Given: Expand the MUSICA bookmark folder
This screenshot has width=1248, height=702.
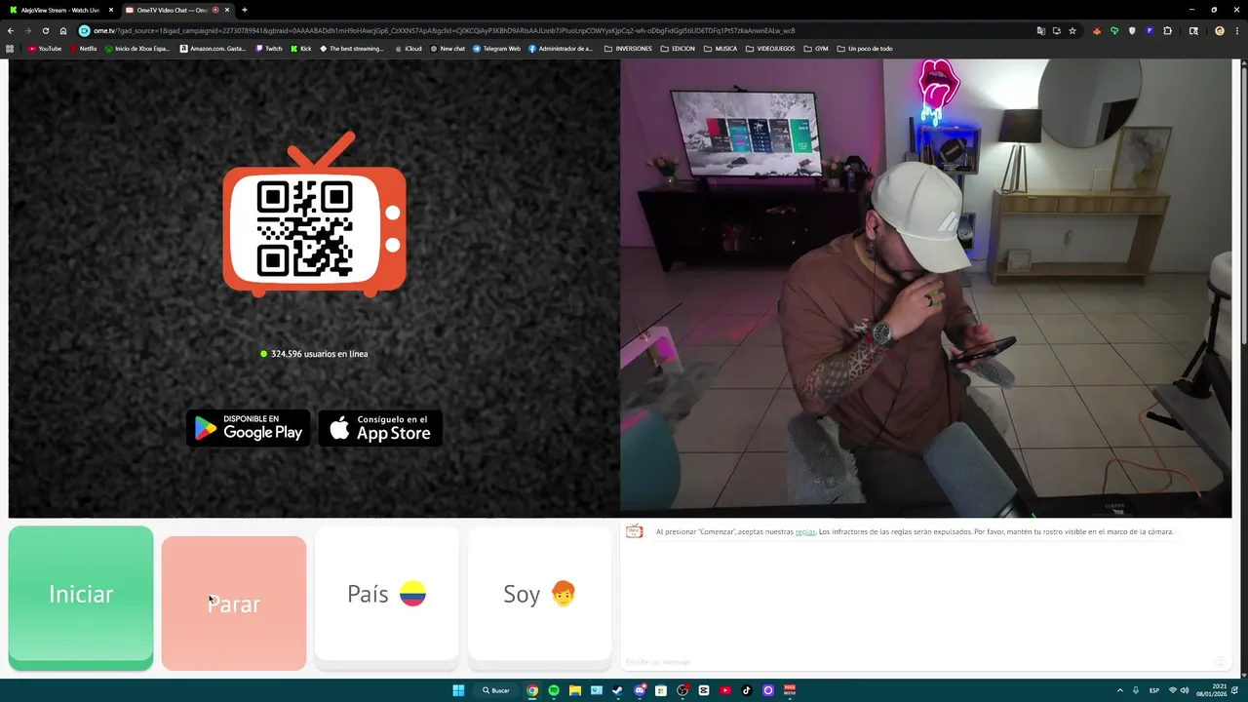Looking at the screenshot, I should point(721,49).
